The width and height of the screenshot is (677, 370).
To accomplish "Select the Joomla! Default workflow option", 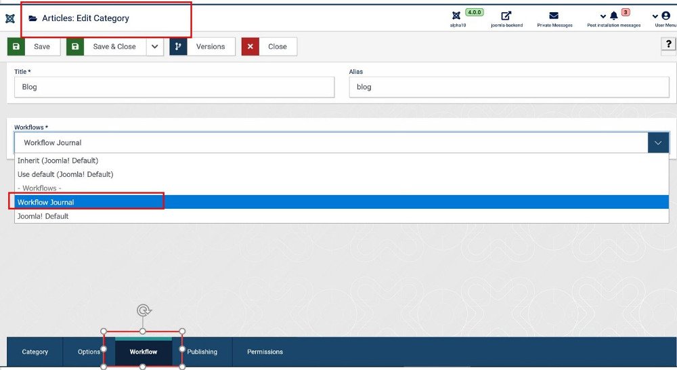I will pyautogui.click(x=341, y=216).
